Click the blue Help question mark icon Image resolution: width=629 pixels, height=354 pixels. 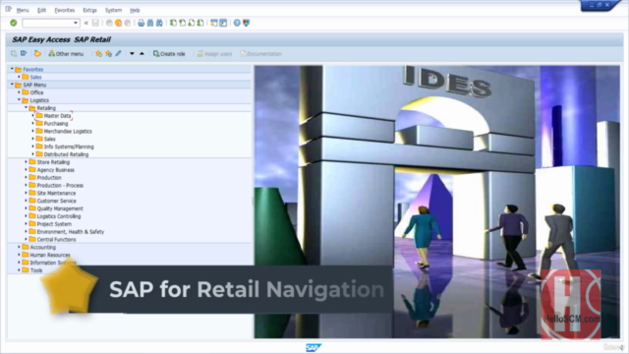(x=237, y=23)
